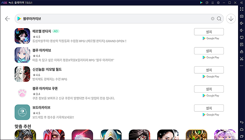The height and width of the screenshot is (140, 245).
Task: Install 블루 아카이브 쿠폰
Action: 209,89
